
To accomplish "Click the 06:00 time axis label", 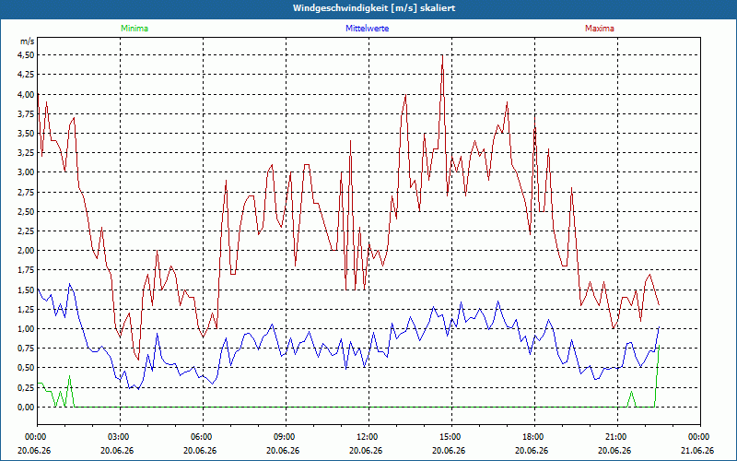I will point(203,437).
